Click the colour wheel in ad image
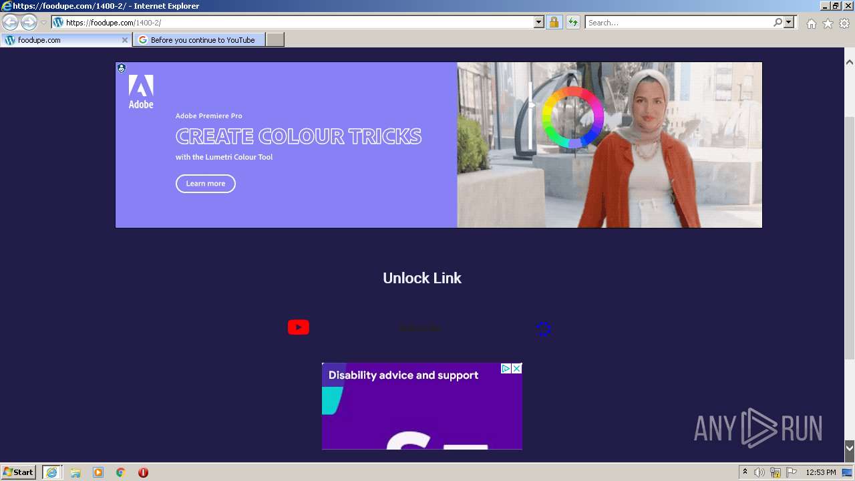Viewport: 855px width, 481px height. click(572, 117)
